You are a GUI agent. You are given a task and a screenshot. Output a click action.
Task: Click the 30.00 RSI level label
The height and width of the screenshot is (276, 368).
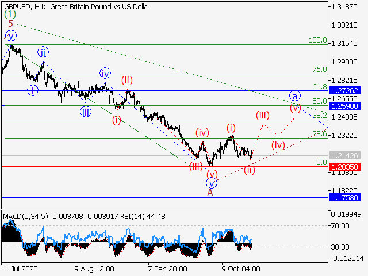point(340,247)
